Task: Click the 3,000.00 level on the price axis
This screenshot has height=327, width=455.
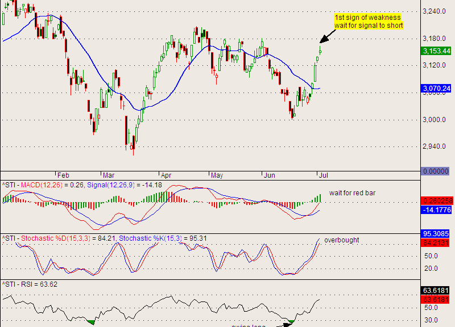Action: click(436, 120)
